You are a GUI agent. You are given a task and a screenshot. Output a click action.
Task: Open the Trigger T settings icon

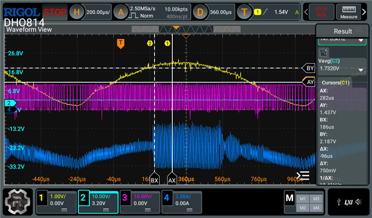244,12
